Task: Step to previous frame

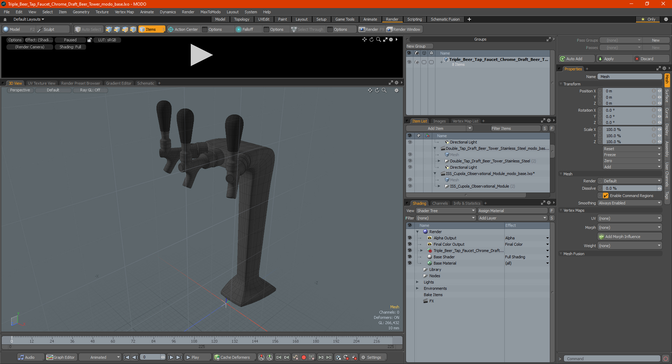Action: [135, 357]
